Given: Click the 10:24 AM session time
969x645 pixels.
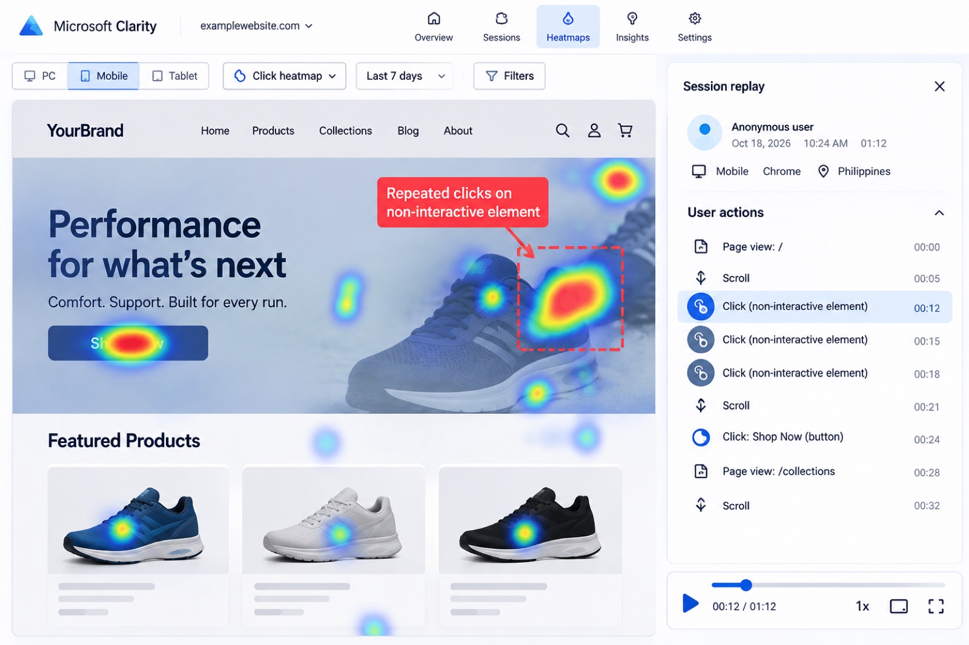Looking at the screenshot, I should (825, 143).
